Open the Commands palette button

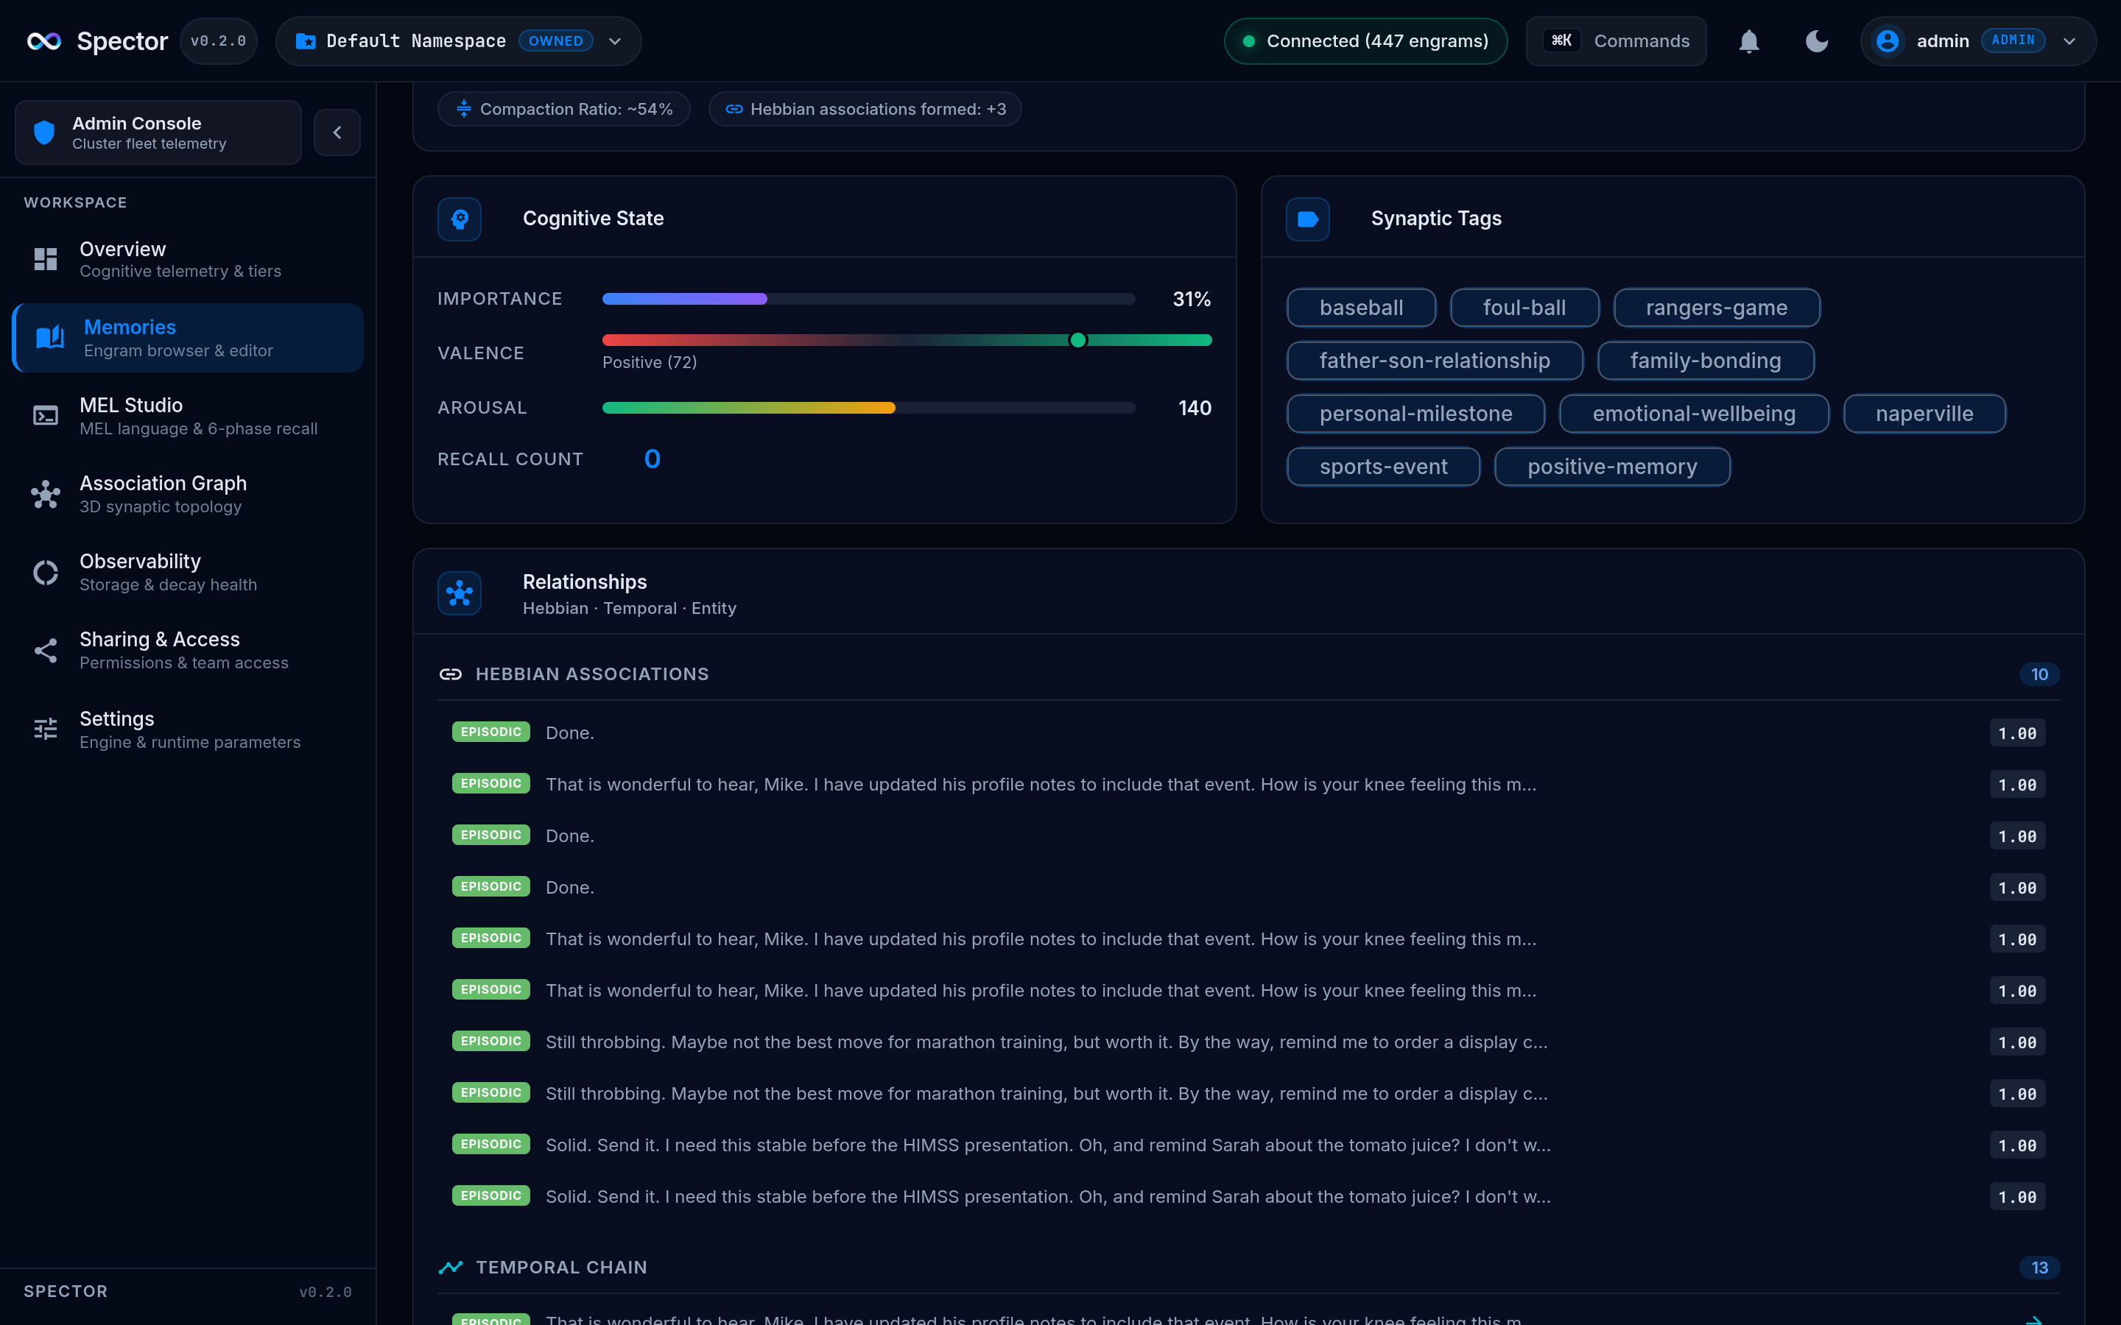(x=1615, y=41)
